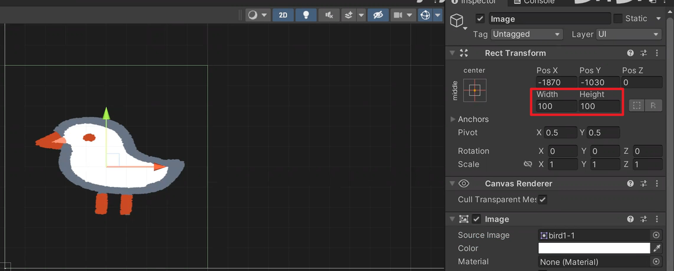The width and height of the screenshot is (674, 271).
Task: Click the Canvas Renderer eye icon
Action: point(464,183)
